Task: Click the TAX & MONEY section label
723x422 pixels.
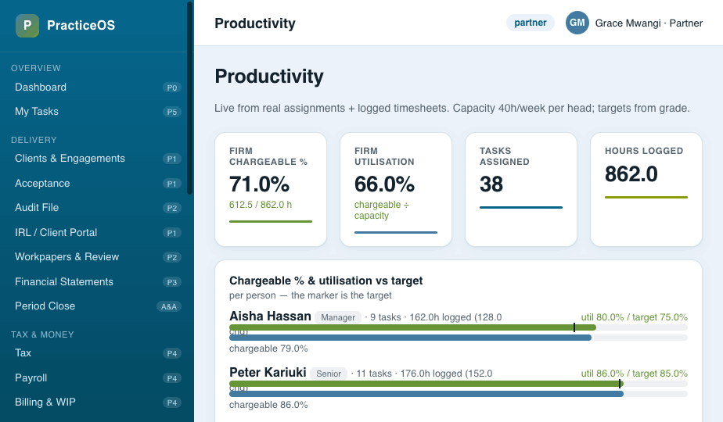Action: pyautogui.click(x=42, y=335)
